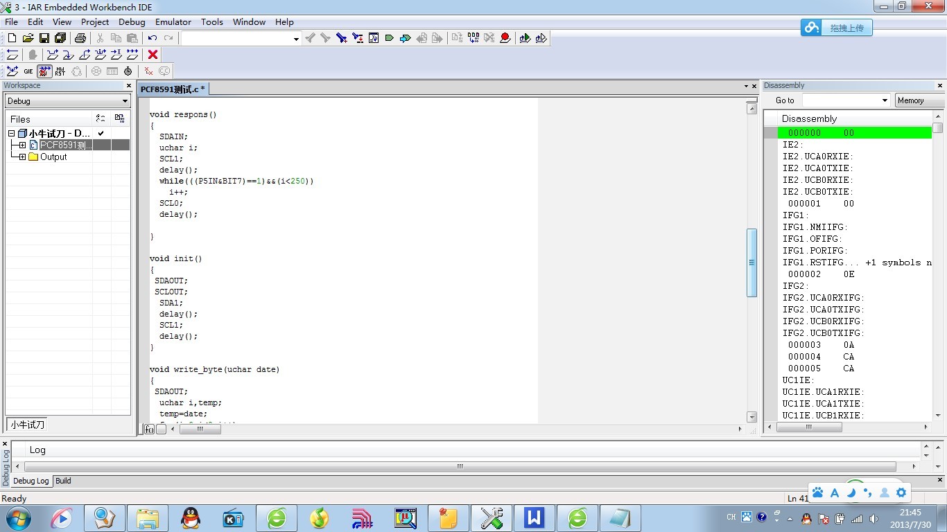Click the HW RST hardware reset icon
Image resolution: width=947 pixels, height=532 pixels.
pyautogui.click(x=60, y=71)
